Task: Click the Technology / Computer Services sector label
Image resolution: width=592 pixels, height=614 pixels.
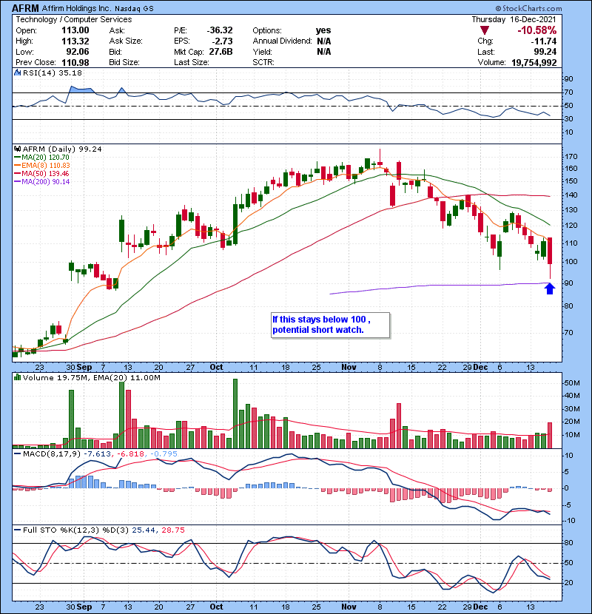Action: 74,19
